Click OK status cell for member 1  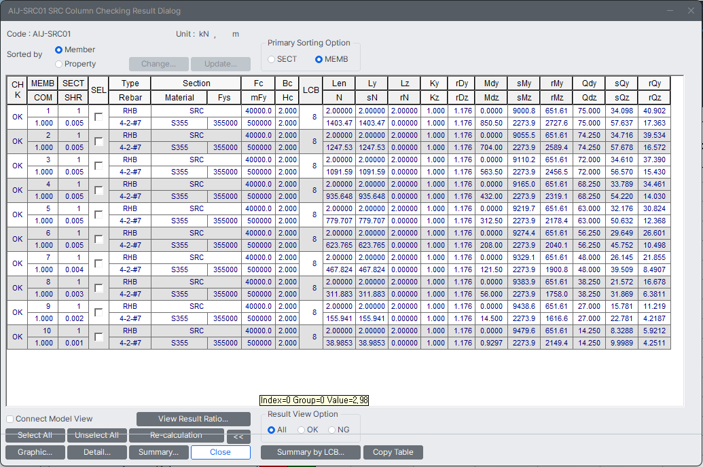(x=18, y=117)
